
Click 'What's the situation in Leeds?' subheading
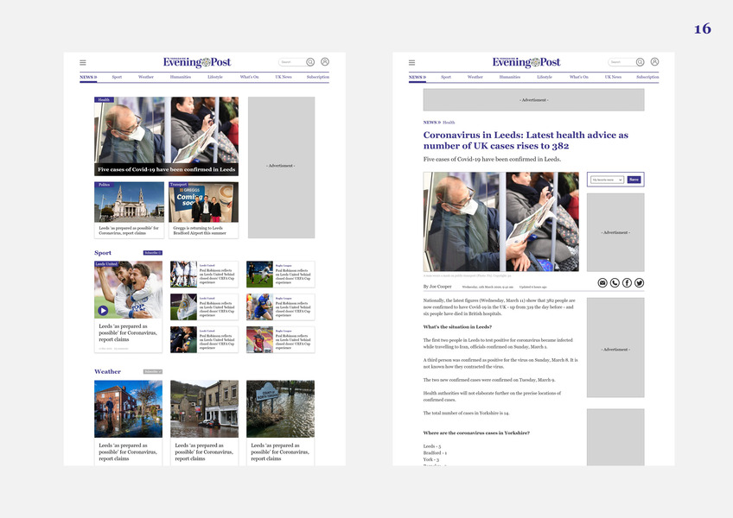(457, 327)
